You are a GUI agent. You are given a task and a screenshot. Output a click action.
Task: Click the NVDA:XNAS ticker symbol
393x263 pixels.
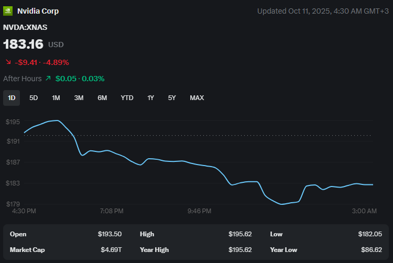click(25, 27)
